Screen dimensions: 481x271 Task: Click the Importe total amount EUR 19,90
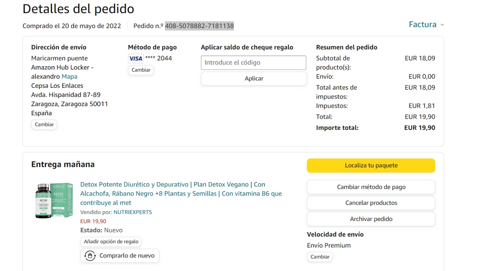420,128
